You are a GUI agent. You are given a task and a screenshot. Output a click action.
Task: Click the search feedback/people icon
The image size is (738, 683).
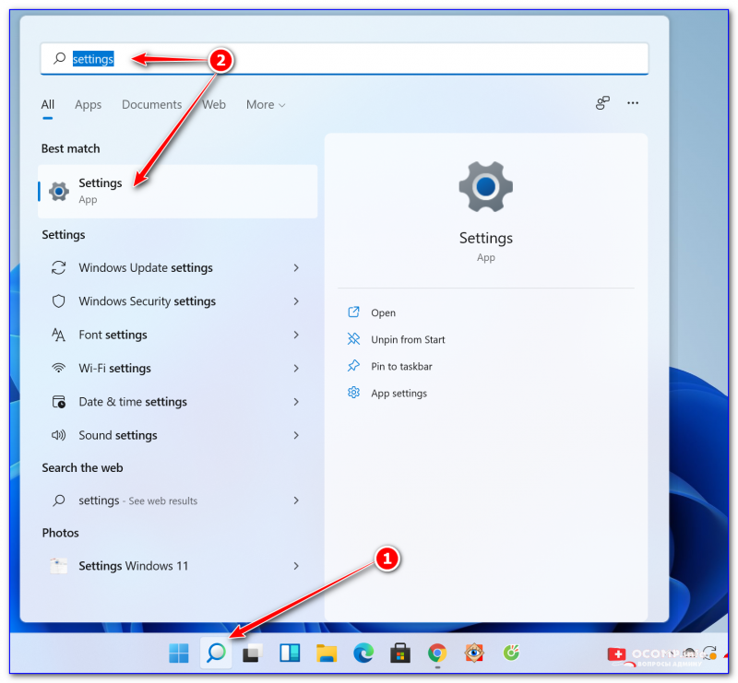click(x=602, y=103)
